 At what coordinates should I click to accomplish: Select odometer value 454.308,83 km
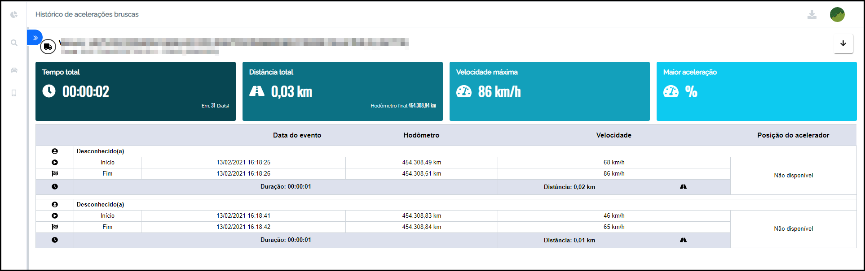click(422, 216)
